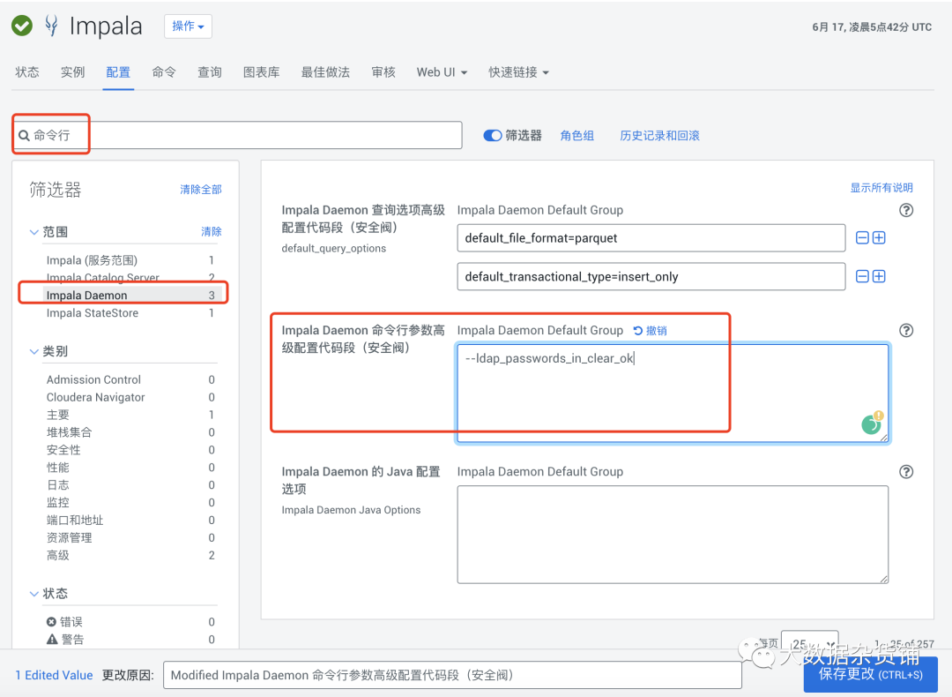Add entry after default_transactional_type with plus icon
Screen dimensions: 952x697
pyautogui.click(x=879, y=276)
